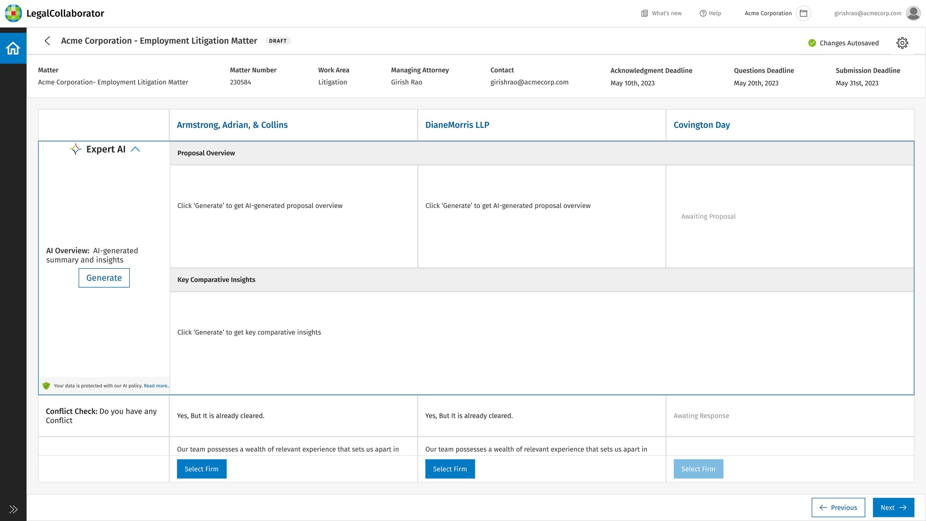Image resolution: width=926 pixels, height=521 pixels.
Task: Click the Home icon in sidebar
Action: pos(13,48)
